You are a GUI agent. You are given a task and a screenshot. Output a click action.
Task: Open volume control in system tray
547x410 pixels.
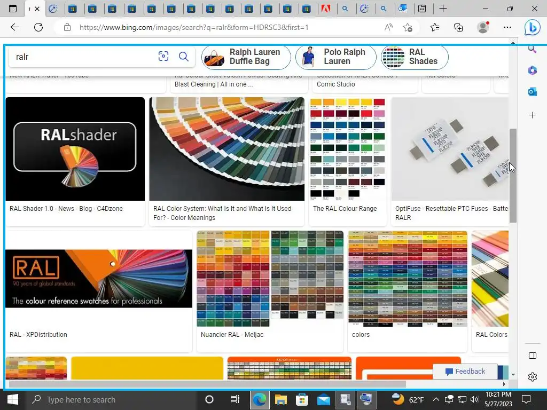[x=474, y=399]
